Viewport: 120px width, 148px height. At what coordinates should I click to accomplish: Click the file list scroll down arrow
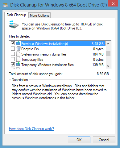coord(108,66)
